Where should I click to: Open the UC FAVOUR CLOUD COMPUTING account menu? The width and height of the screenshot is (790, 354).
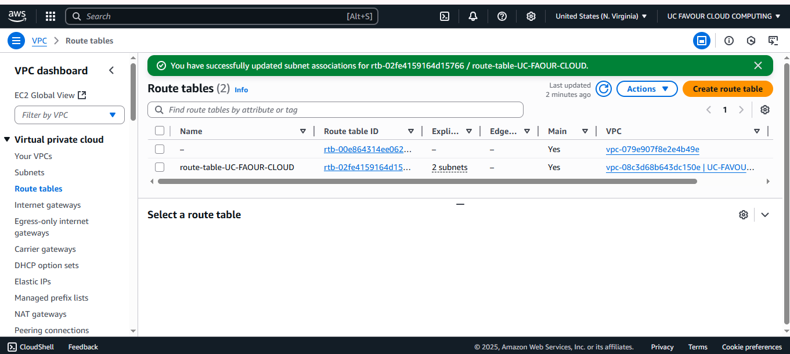(x=723, y=16)
